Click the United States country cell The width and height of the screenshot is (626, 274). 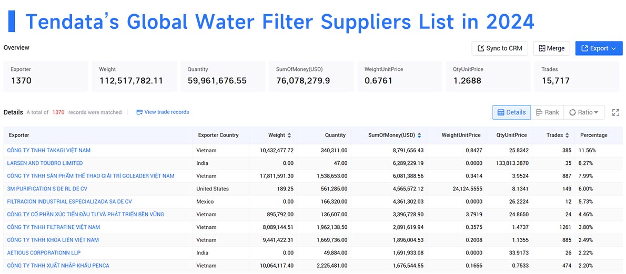pyautogui.click(x=213, y=188)
